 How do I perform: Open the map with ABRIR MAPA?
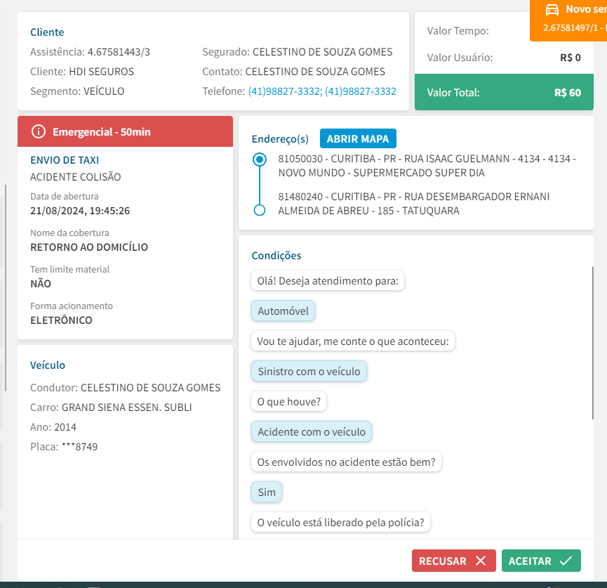(x=358, y=138)
